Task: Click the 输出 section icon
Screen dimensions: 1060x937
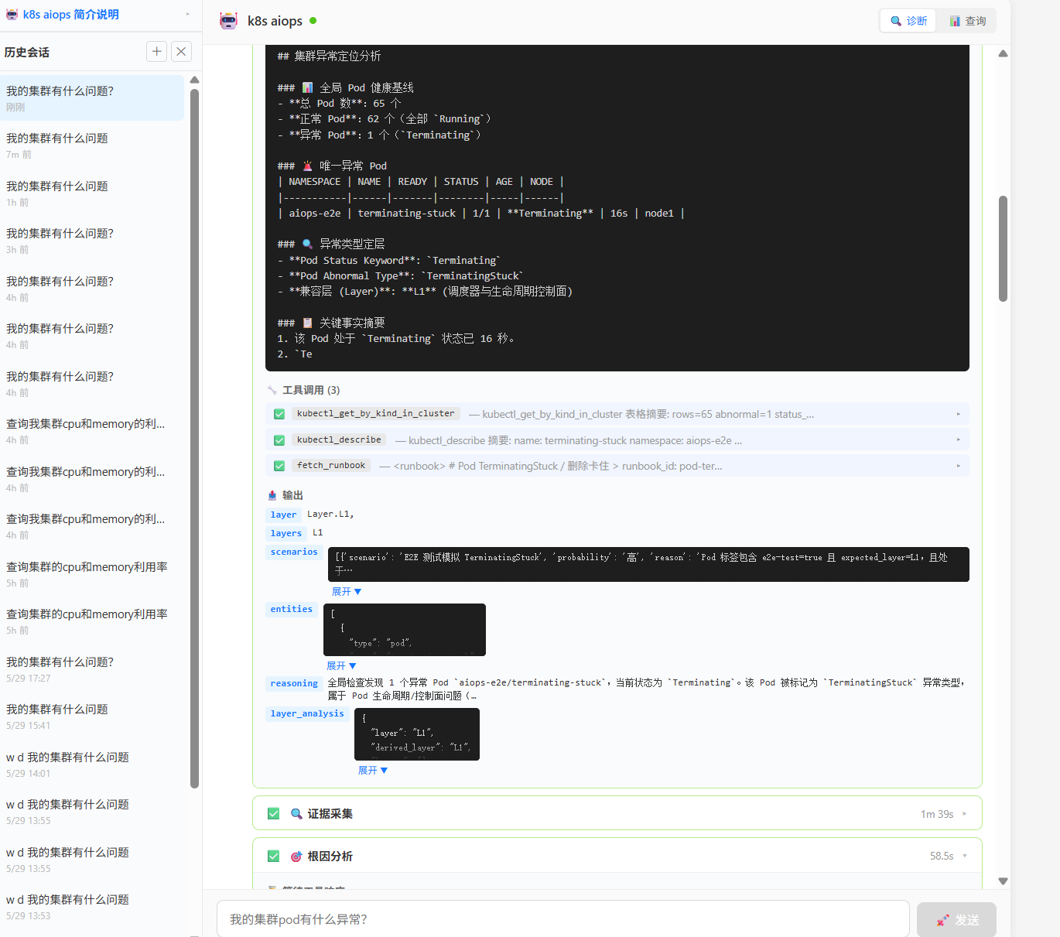Action: pos(272,495)
